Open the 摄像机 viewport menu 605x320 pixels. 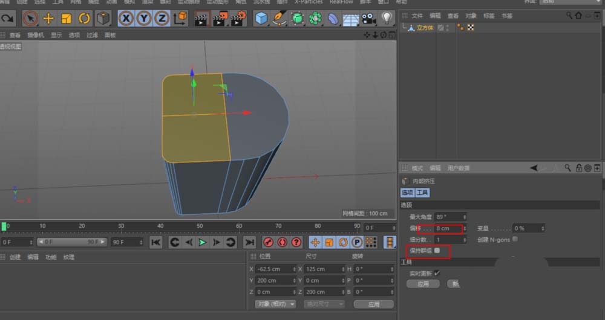[x=36, y=35]
